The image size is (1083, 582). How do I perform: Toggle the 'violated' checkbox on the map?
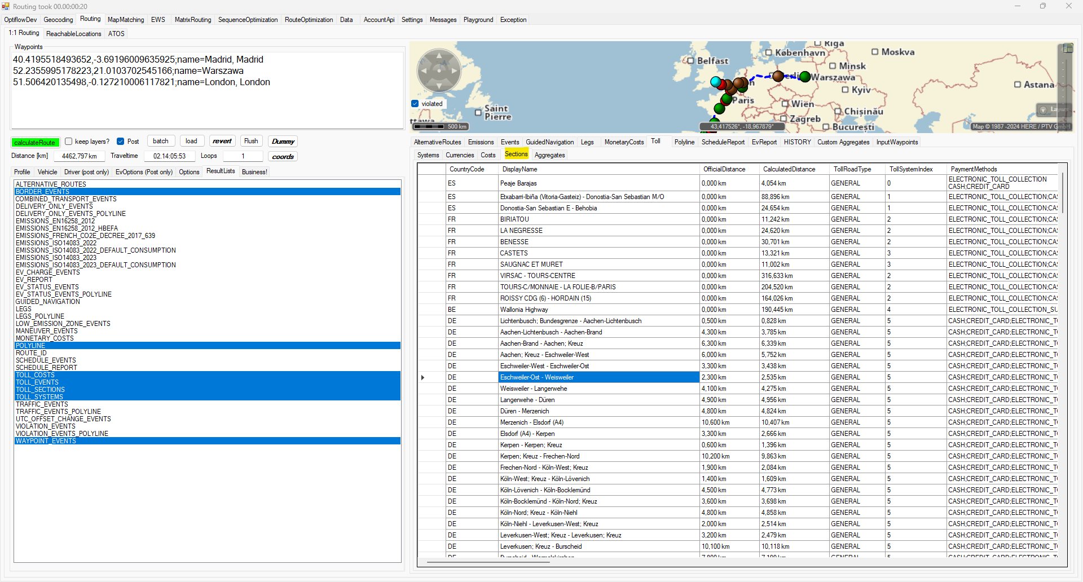tap(415, 104)
